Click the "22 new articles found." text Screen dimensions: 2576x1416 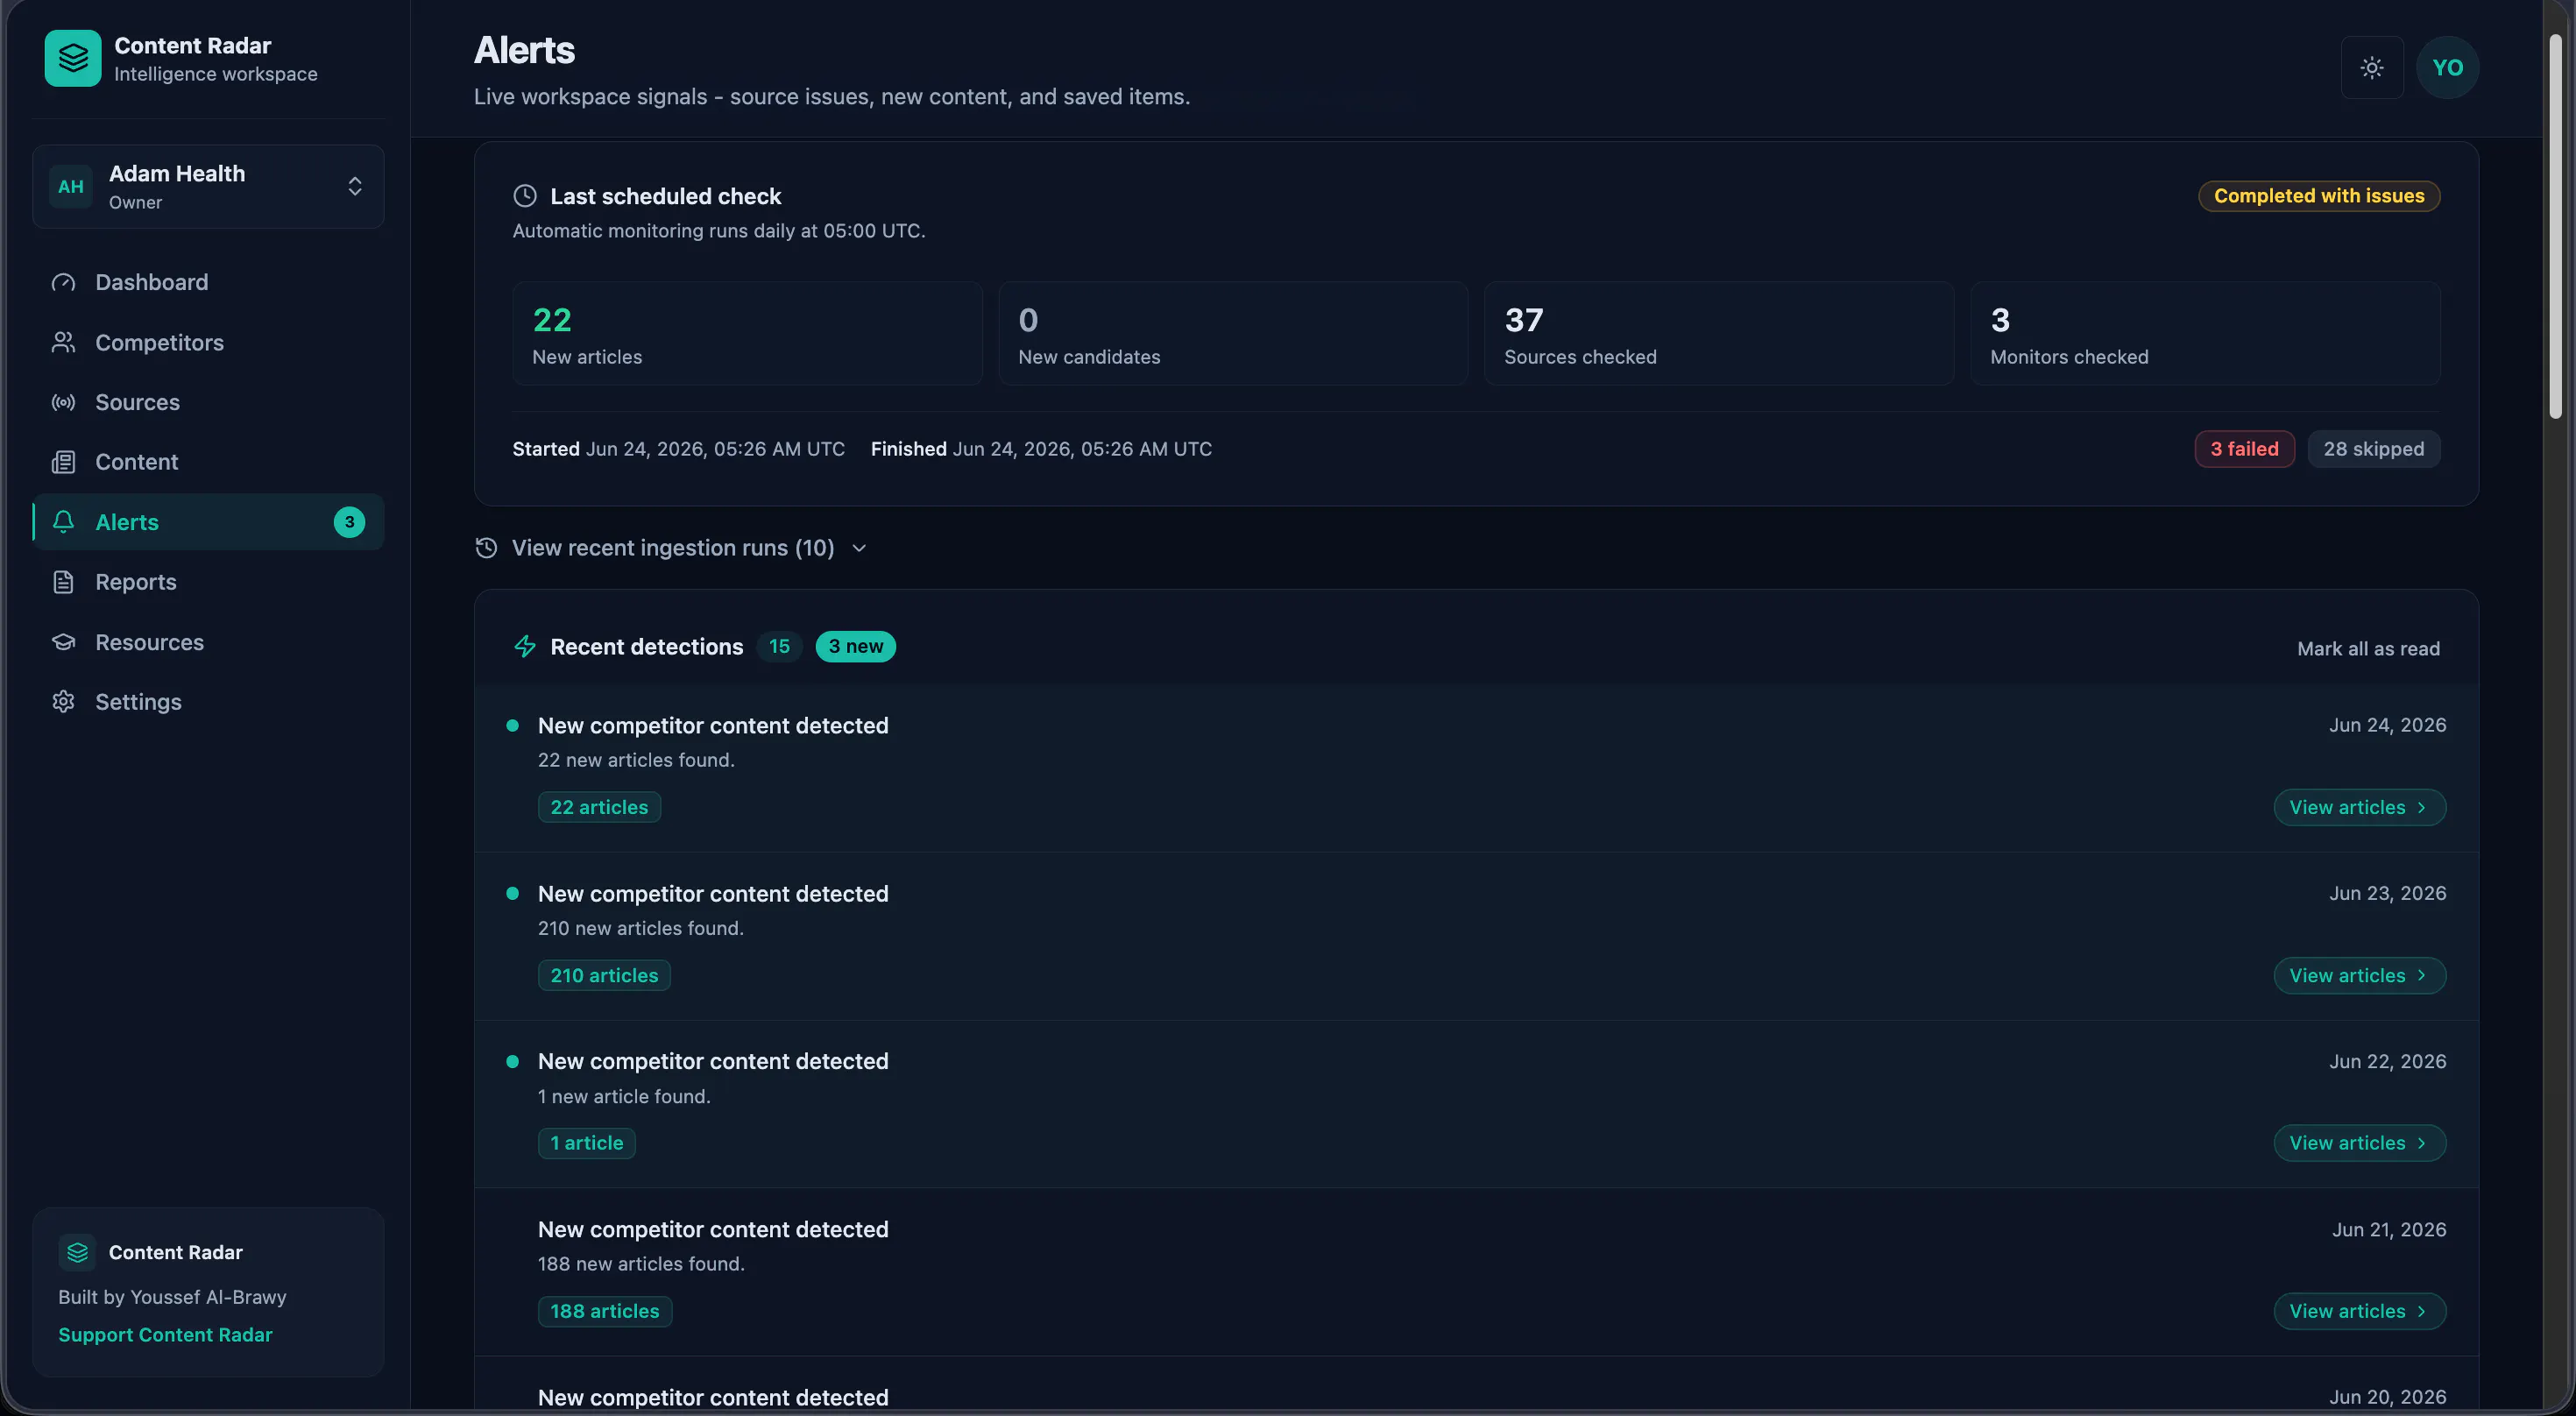point(636,760)
